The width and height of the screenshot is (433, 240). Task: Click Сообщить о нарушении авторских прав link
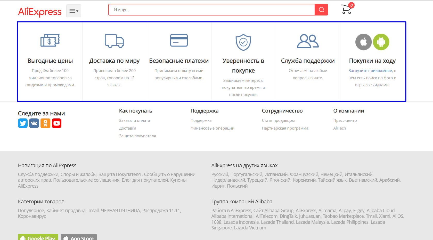(x=106, y=177)
